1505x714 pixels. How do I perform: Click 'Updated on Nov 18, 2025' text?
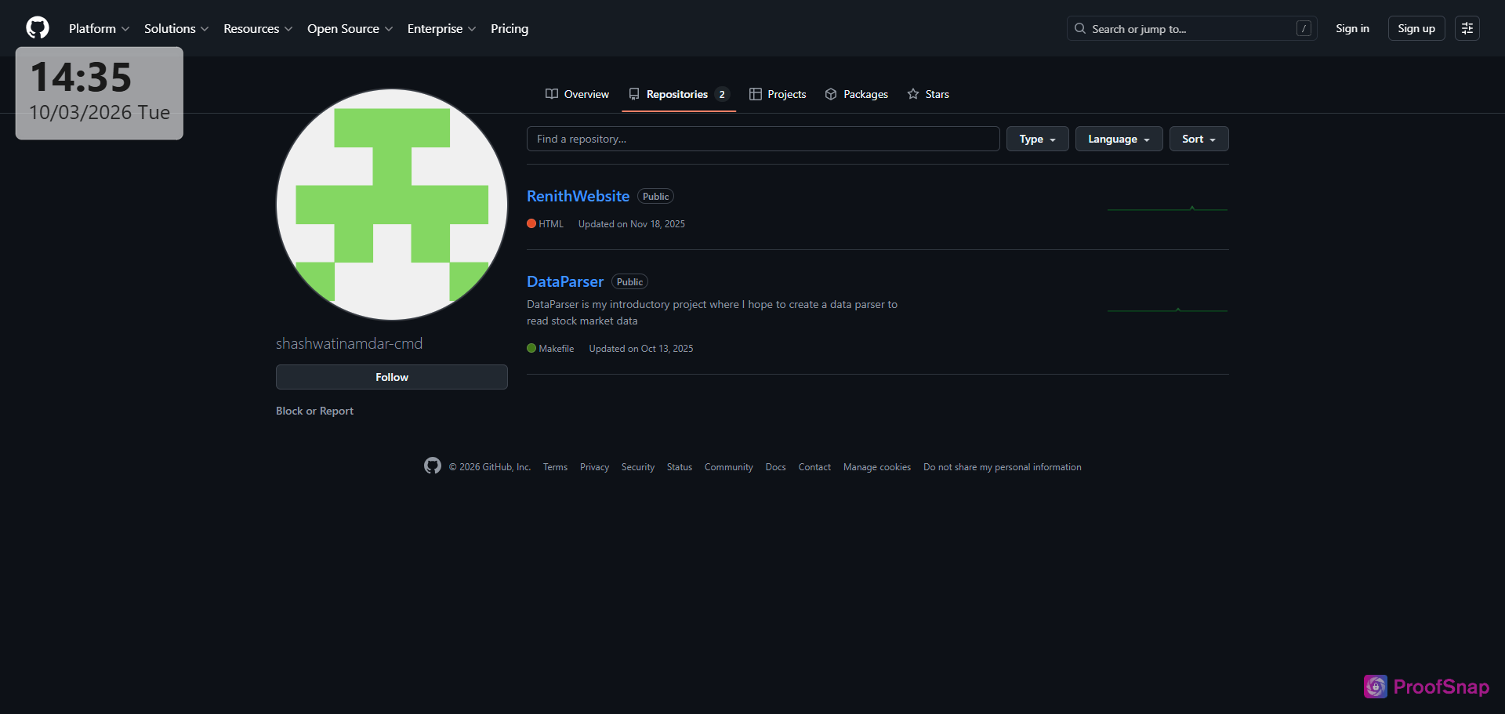632,224
